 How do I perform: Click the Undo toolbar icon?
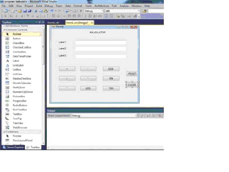[x=52, y=11]
